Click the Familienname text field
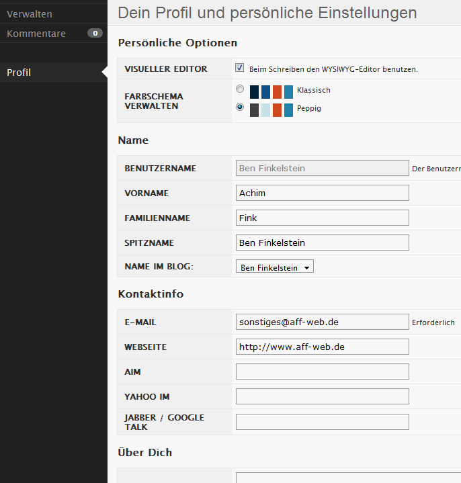 pyautogui.click(x=322, y=218)
